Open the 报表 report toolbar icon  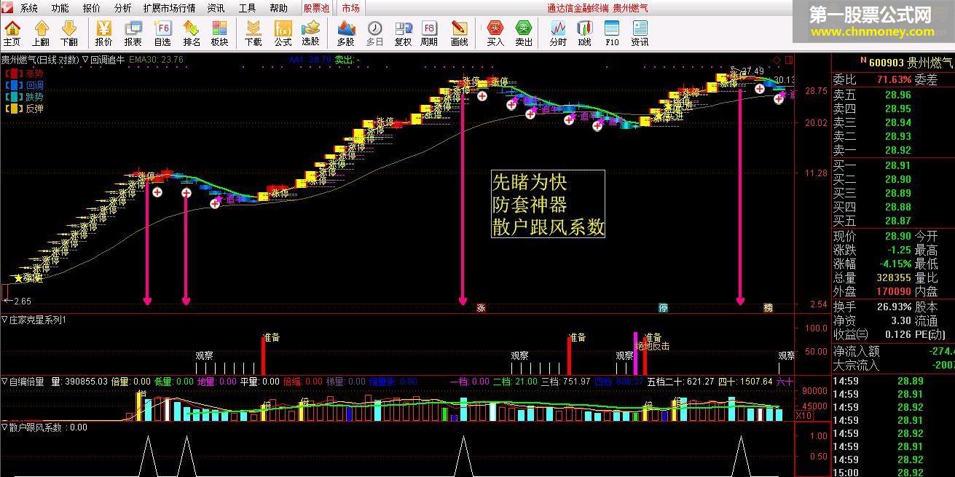[x=133, y=33]
